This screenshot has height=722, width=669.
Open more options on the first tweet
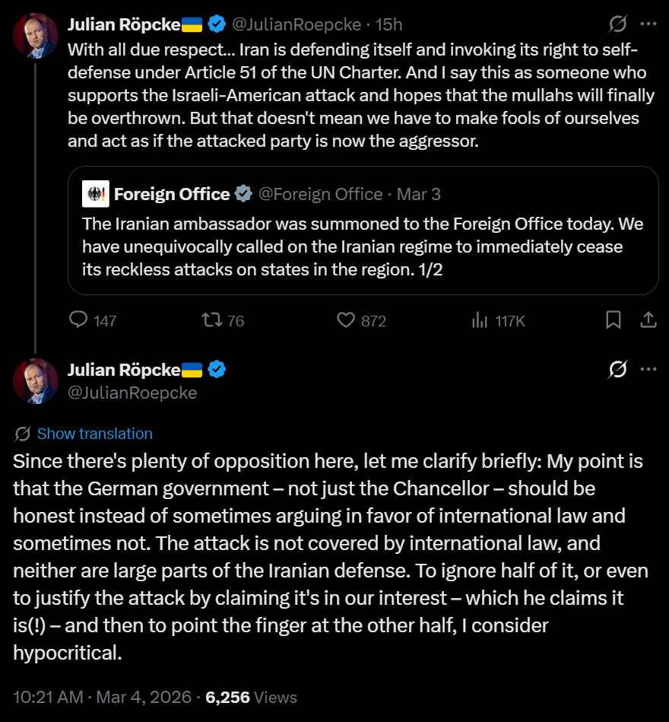coord(648,24)
